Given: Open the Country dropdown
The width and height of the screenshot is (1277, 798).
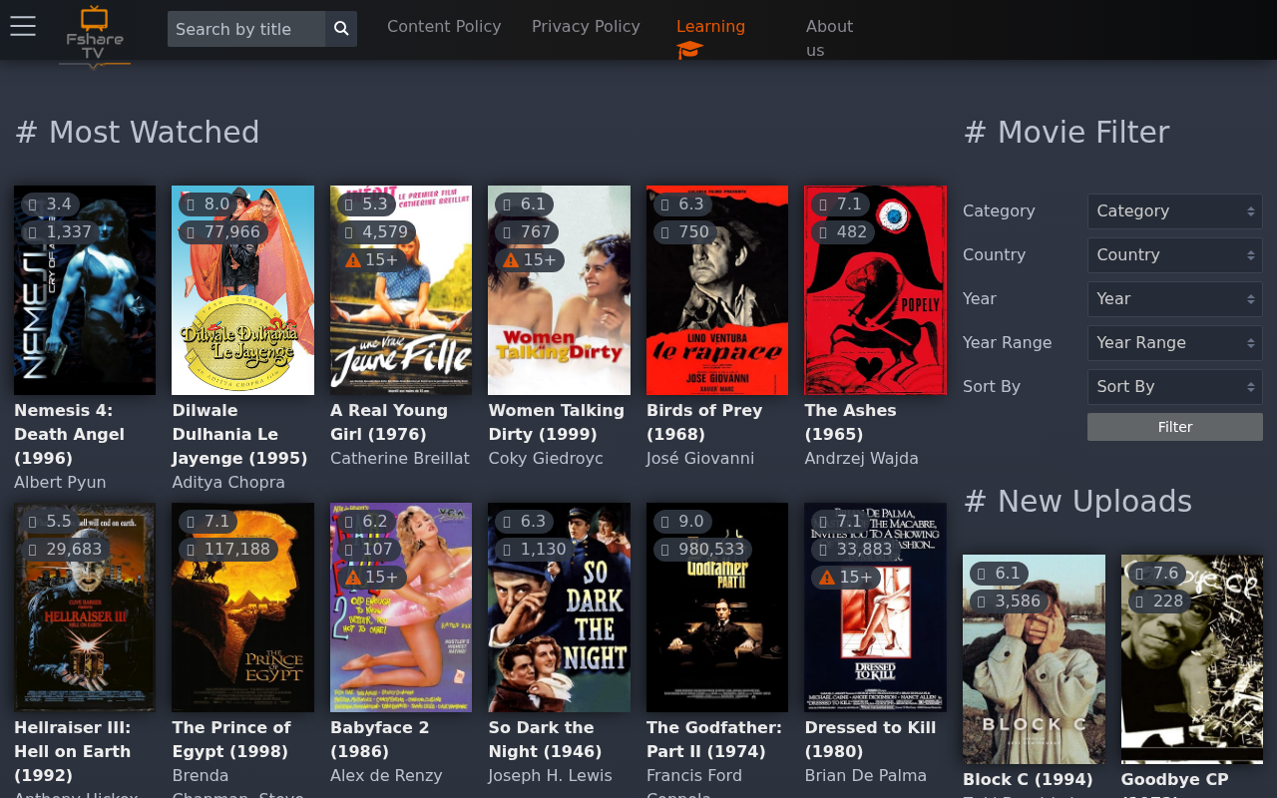Looking at the screenshot, I should point(1175,255).
